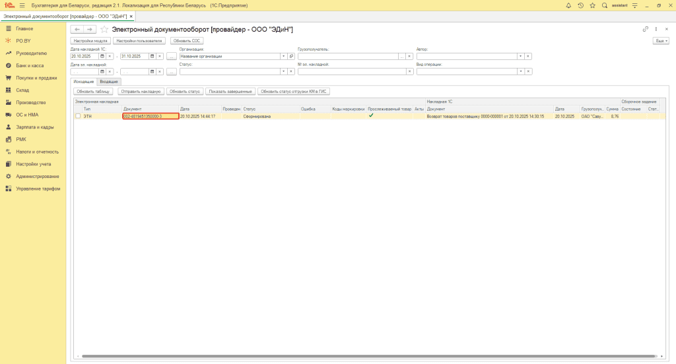Expand the Вид операции dropdown
The width and height of the screenshot is (676, 364).
(520, 72)
